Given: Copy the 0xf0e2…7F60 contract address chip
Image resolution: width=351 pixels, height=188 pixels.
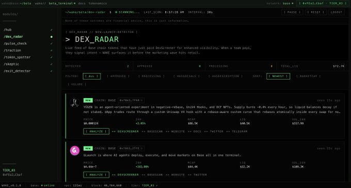Looking at the screenshot, I should [x=131, y=100].
